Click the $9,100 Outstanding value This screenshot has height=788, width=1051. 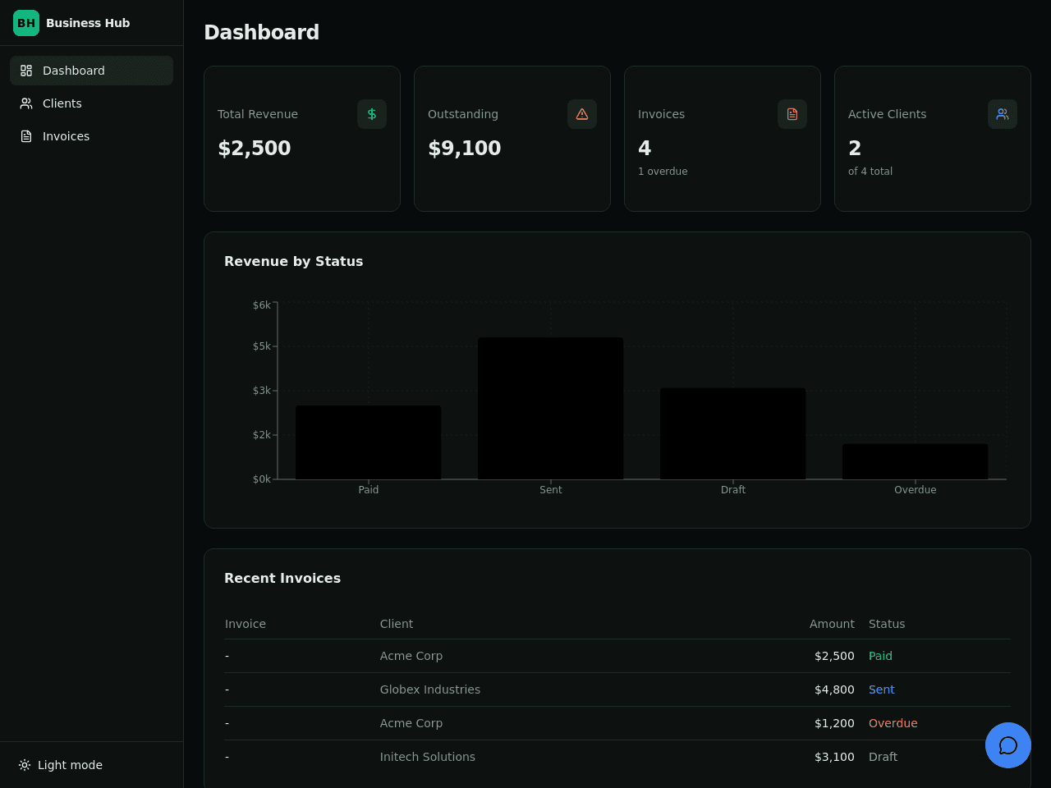click(465, 148)
